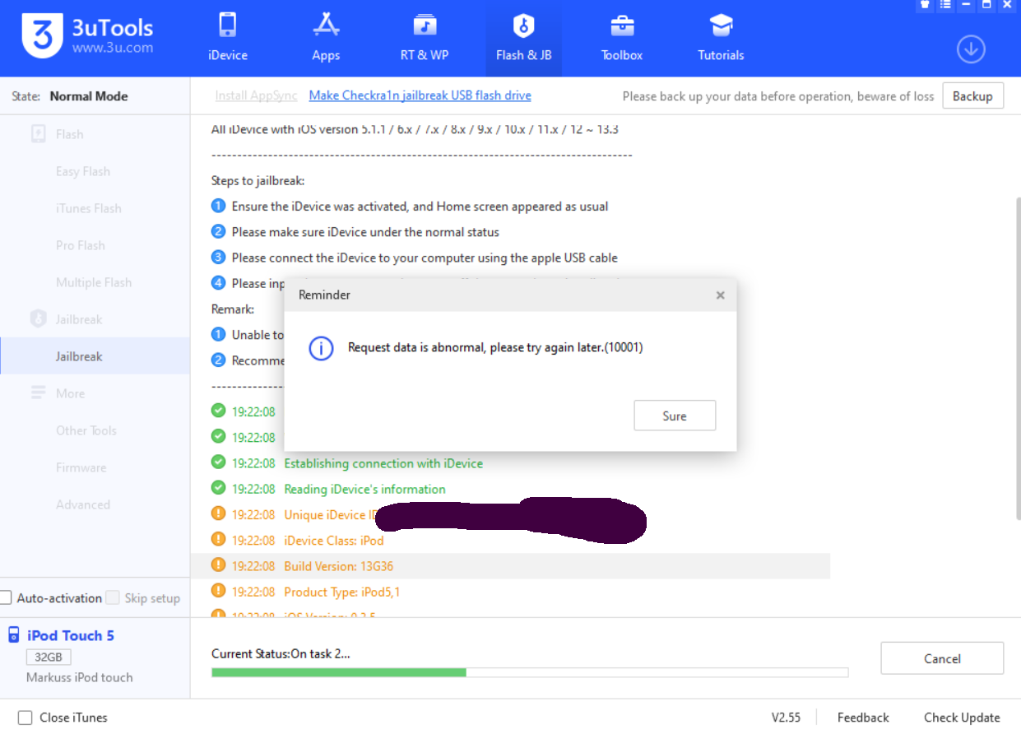The image size is (1021, 734).
Task: Close the Reminder dialog with X
Action: coord(720,295)
